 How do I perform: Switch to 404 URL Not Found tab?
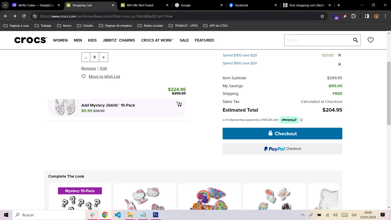[x=143, y=5]
